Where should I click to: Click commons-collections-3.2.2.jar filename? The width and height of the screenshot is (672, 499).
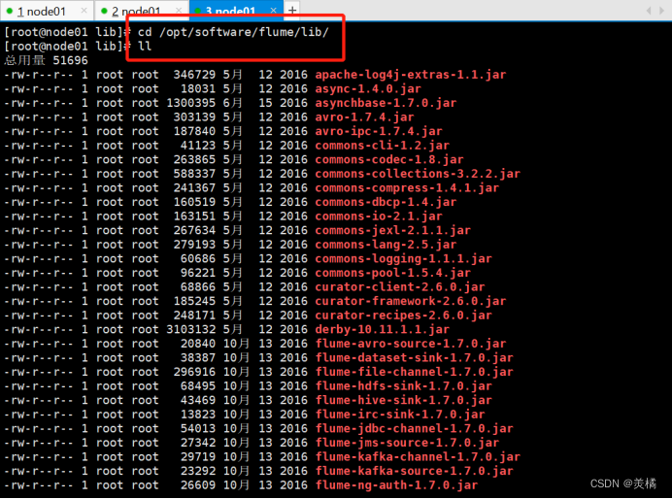[418, 174]
